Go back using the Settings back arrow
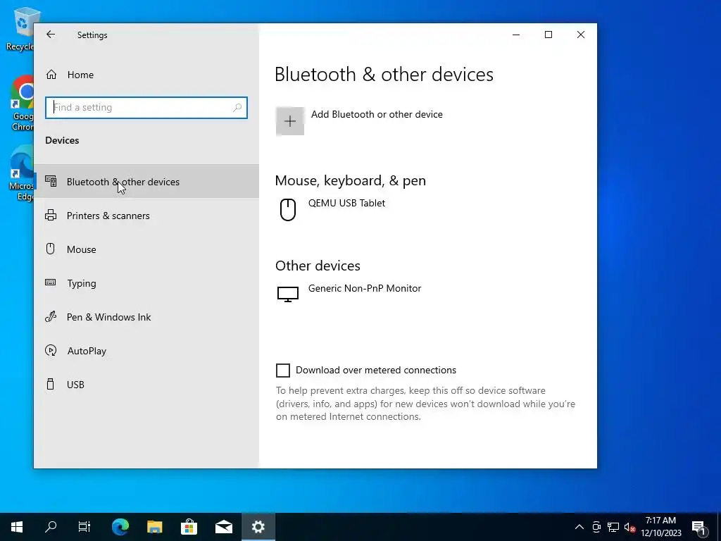The image size is (721, 541). tap(51, 35)
